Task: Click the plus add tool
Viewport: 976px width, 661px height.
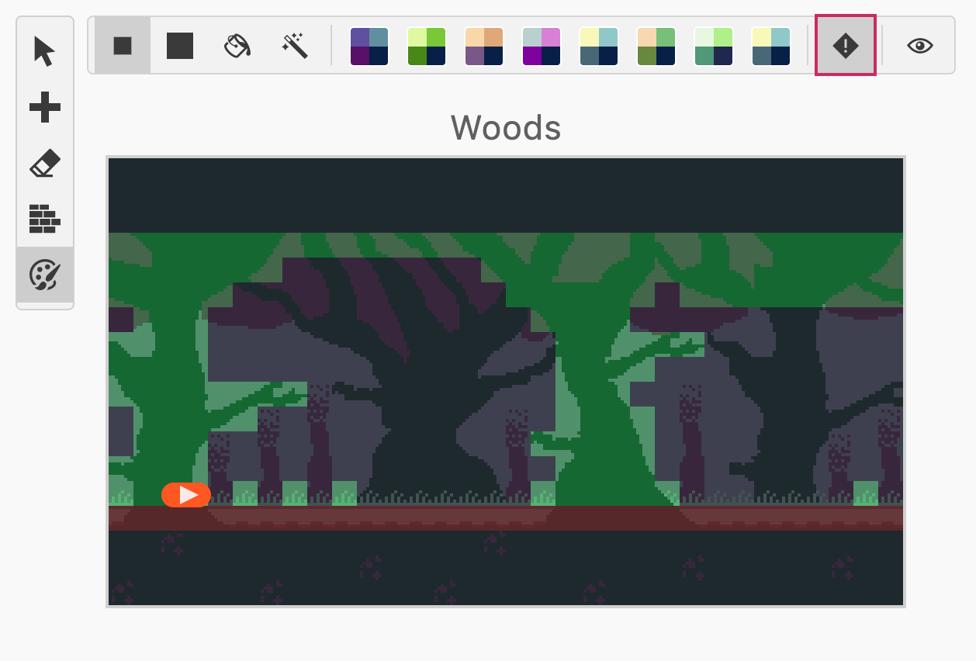Action: tap(45, 107)
